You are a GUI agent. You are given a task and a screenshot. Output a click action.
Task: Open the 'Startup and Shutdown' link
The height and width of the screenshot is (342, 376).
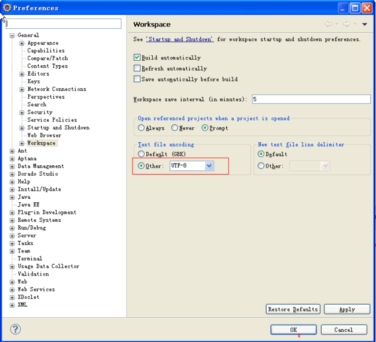179,39
